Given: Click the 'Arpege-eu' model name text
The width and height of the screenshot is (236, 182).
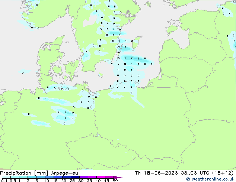Looking at the screenshot, I should click(64, 173).
